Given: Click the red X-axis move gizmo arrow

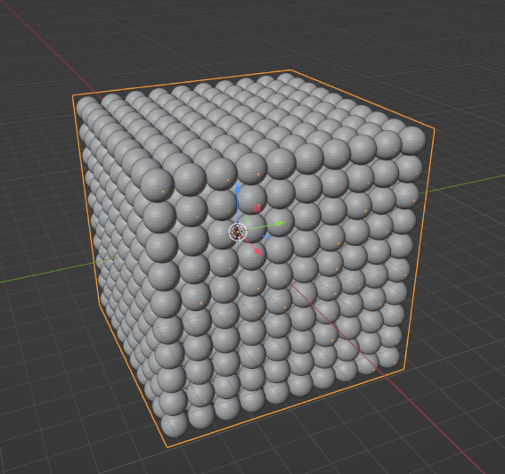Looking at the screenshot, I should click(x=258, y=251).
